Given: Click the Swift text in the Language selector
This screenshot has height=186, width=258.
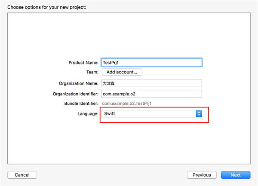Looking at the screenshot, I should coord(110,114).
